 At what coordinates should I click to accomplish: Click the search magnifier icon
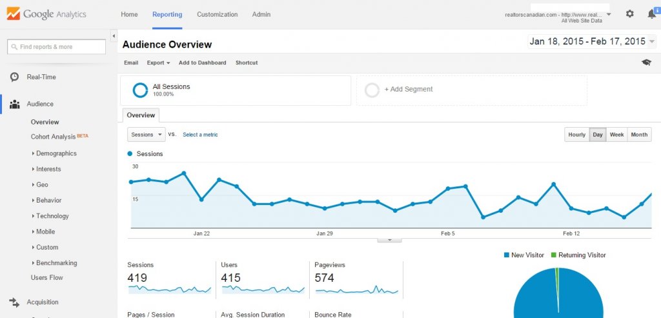(x=14, y=46)
